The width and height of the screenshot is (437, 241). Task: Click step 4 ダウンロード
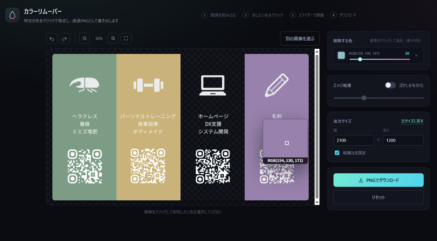click(343, 15)
